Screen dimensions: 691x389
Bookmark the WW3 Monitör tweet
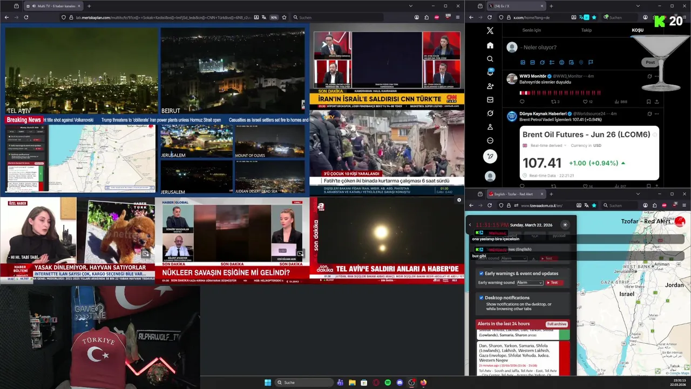click(648, 102)
